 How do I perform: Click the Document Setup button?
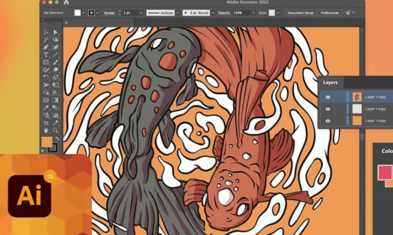[x=300, y=13]
